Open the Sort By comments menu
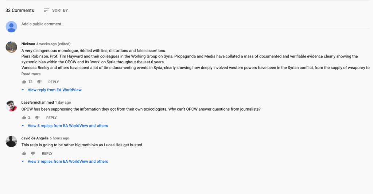Image resolution: width=373 pixels, height=194 pixels. (56, 10)
